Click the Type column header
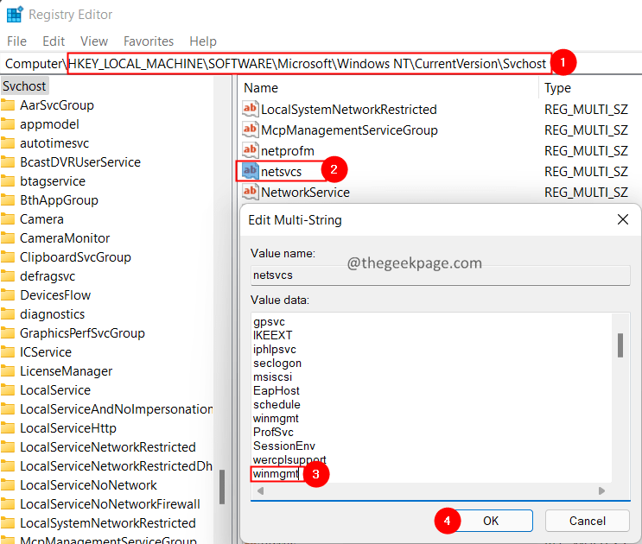 pos(557,88)
